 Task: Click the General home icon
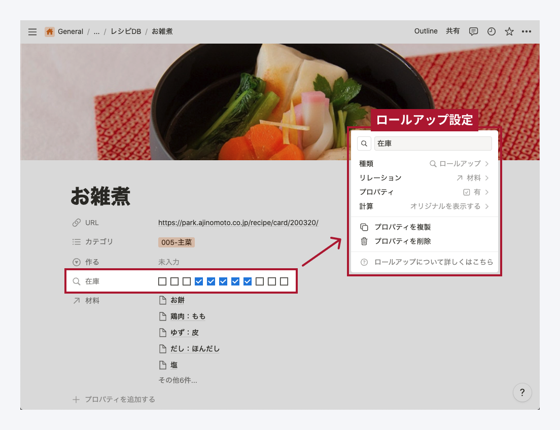(x=50, y=31)
